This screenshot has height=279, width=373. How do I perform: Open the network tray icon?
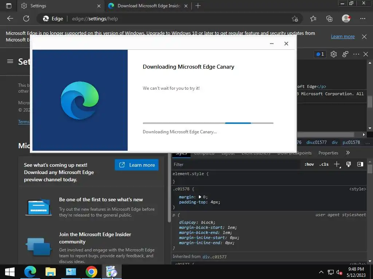pyautogui.click(x=331, y=272)
